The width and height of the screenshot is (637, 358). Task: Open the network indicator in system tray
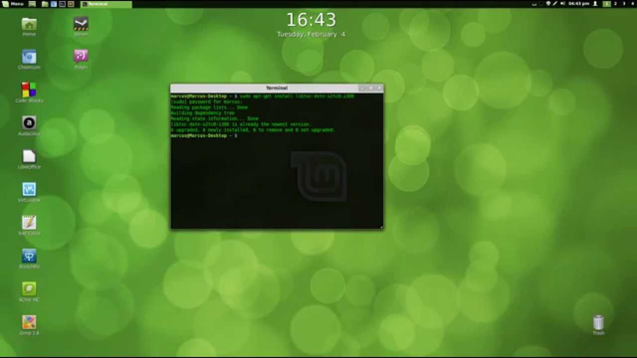(x=555, y=3)
